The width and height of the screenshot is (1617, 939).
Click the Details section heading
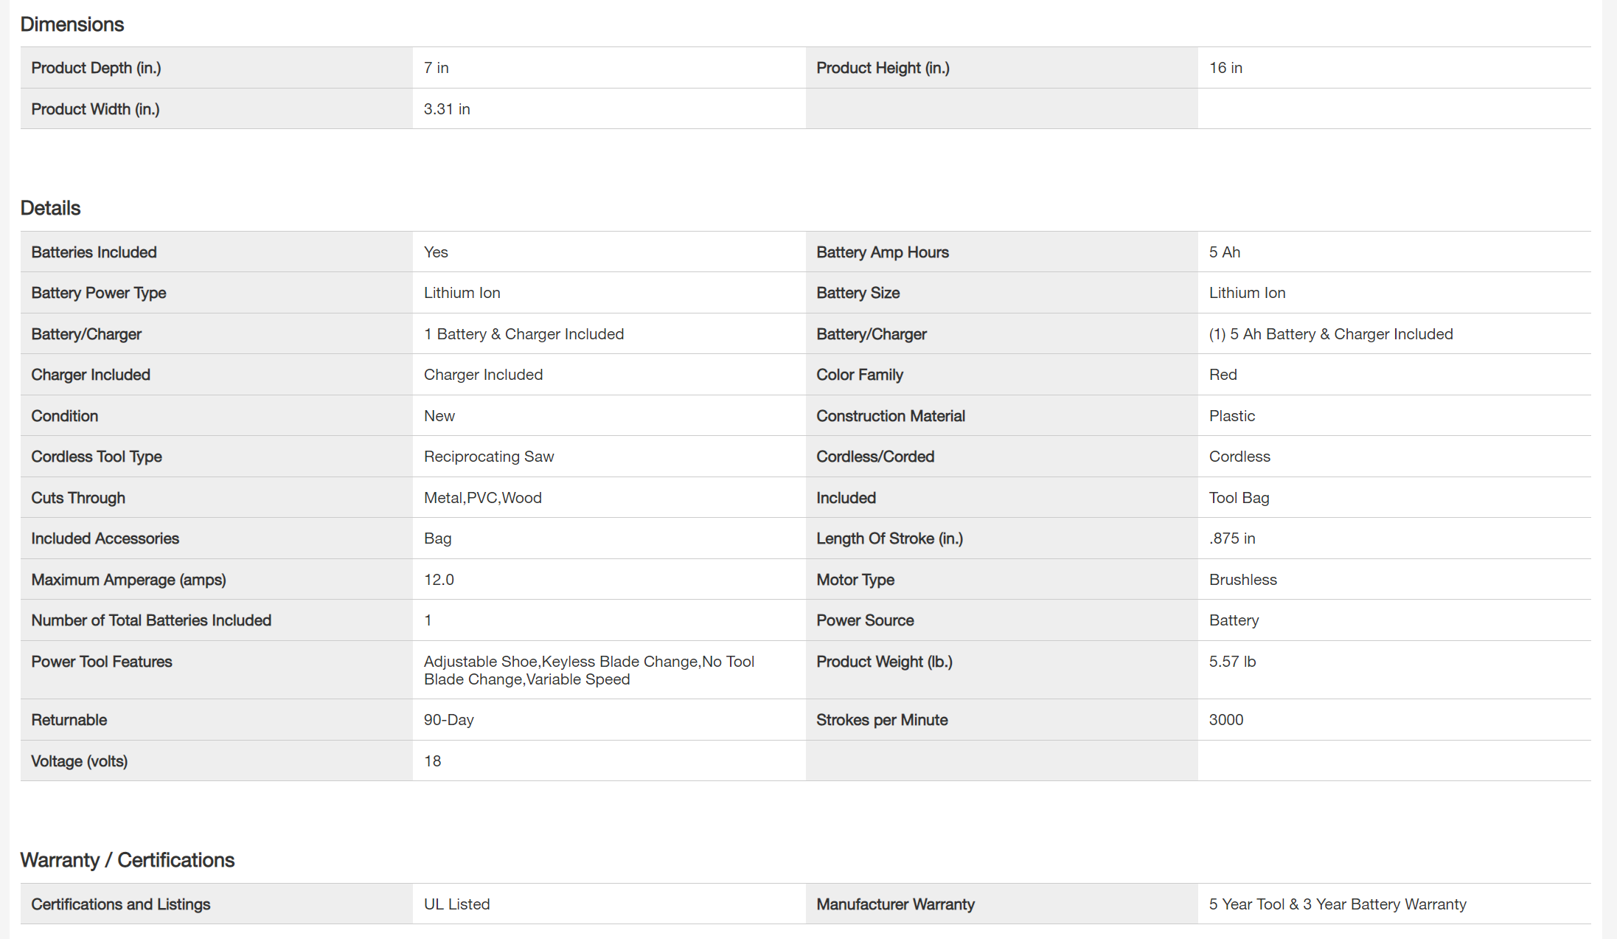point(50,208)
